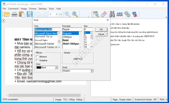
Task: Choose Bold Oblique font style
Action: 71,44
